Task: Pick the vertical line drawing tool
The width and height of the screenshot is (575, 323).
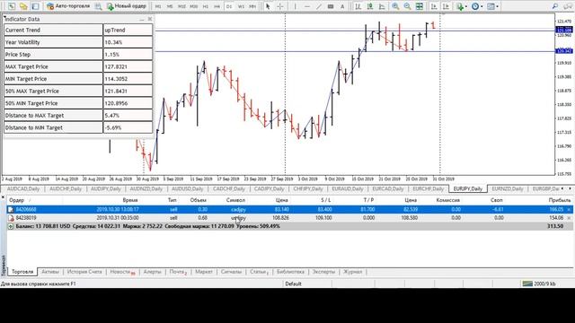Action: pos(295,6)
